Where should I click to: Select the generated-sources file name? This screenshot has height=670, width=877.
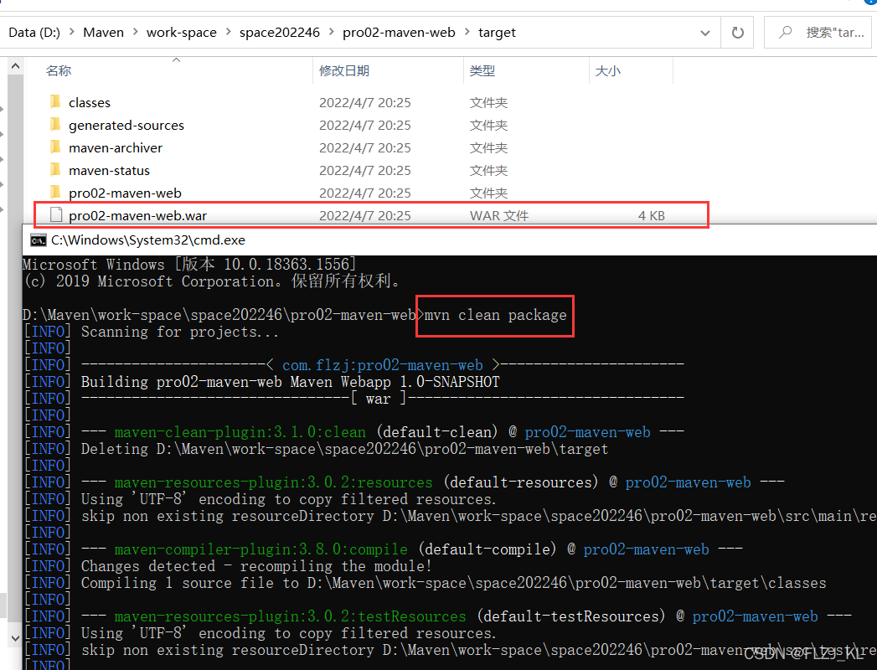126,126
